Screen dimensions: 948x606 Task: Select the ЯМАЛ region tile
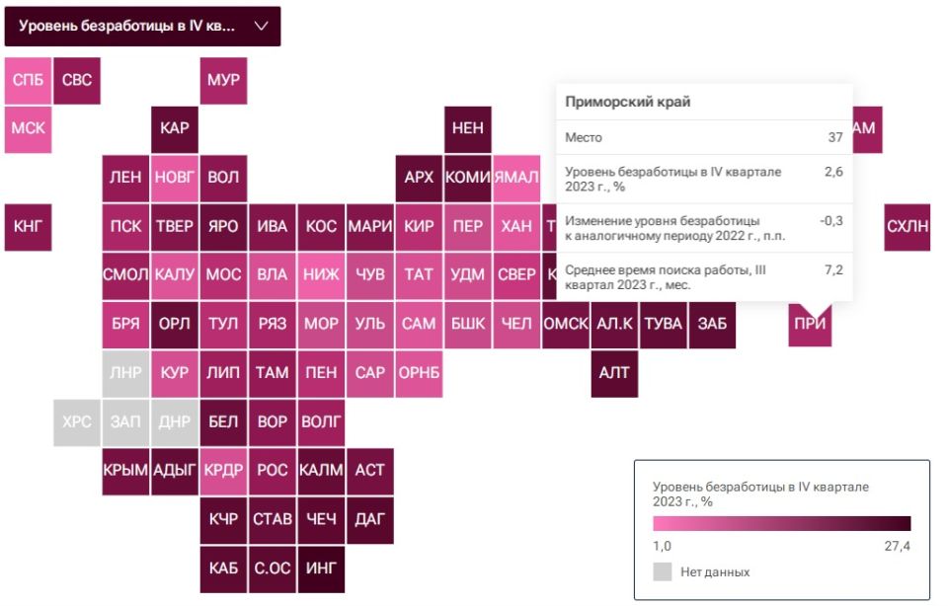pyautogui.click(x=516, y=179)
